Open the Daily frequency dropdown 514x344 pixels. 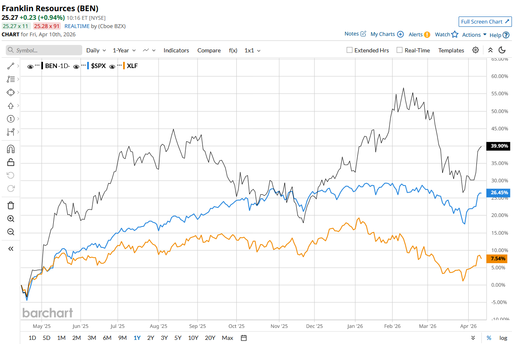tap(96, 50)
